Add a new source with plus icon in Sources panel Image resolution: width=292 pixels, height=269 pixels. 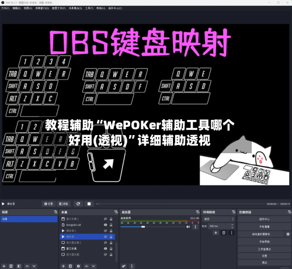point(63,266)
